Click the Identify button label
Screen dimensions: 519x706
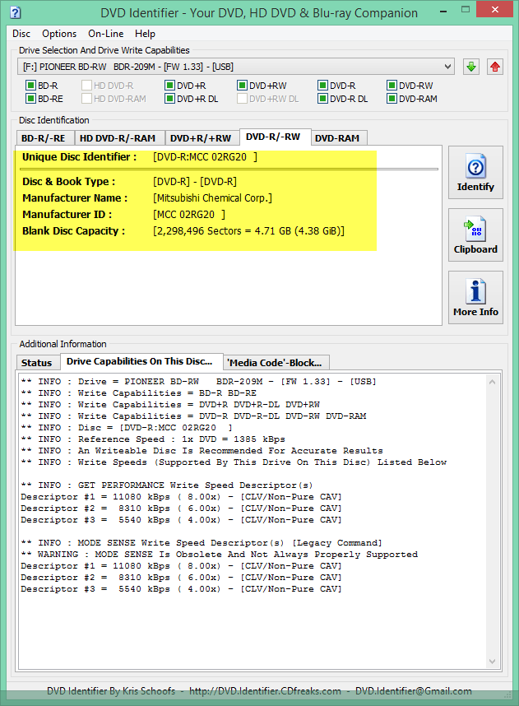pos(475,187)
